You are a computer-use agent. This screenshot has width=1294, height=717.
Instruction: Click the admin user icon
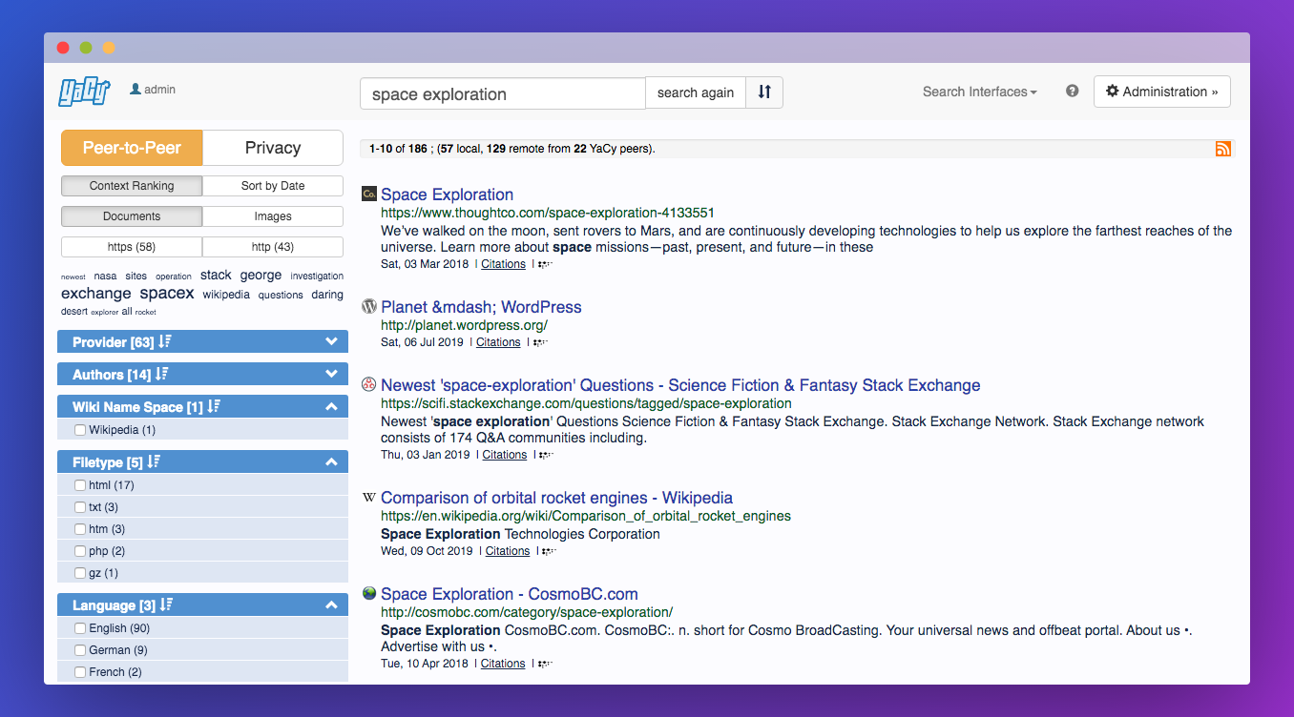point(136,89)
